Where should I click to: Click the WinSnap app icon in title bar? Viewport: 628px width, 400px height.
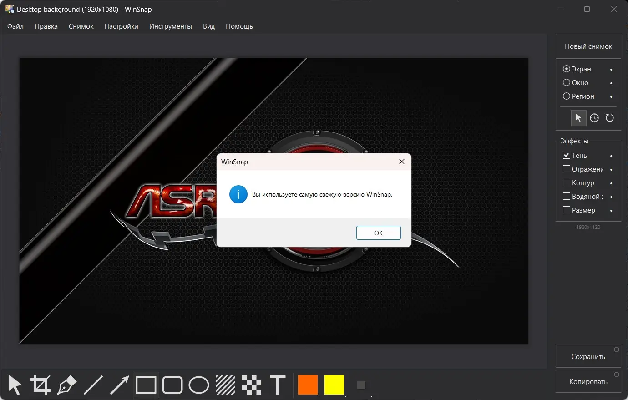tap(10, 9)
